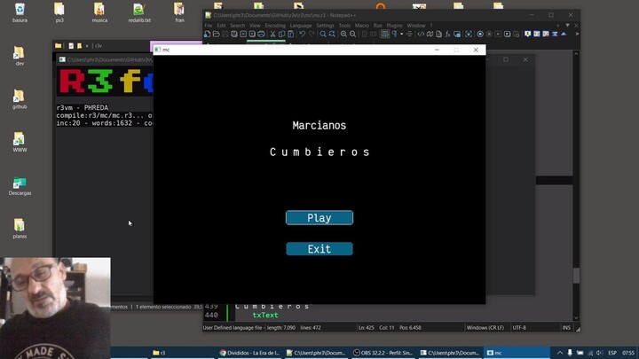Show hidden tray icons chevron
639x359 pixels.
(560, 353)
